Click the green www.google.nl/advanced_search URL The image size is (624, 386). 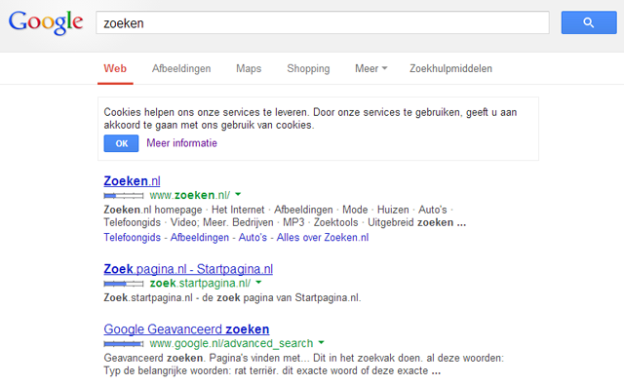pos(231,343)
